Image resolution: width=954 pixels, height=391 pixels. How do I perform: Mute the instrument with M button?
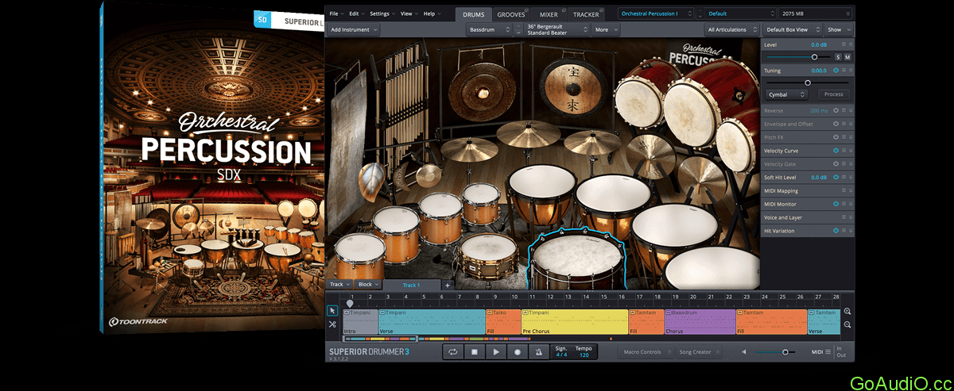pyautogui.click(x=847, y=57)
